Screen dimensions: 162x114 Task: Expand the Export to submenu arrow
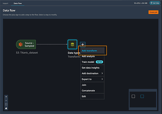click(102, 79)
